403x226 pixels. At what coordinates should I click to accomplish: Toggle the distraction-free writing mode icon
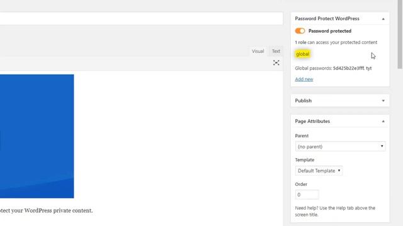pos(276,63)
